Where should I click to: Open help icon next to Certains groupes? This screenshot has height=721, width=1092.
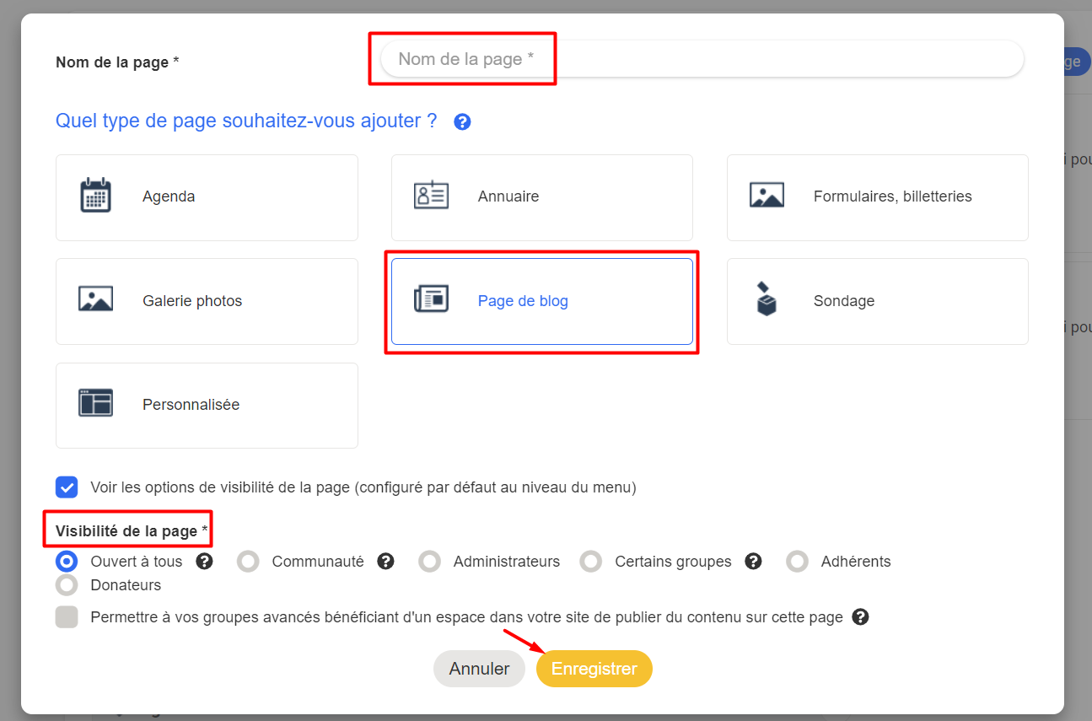pyautogui.click(x=754, y=561)
